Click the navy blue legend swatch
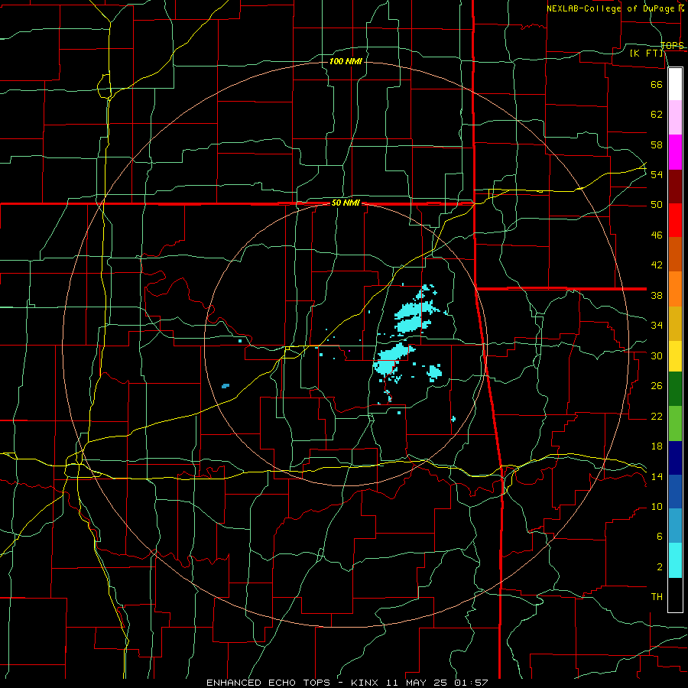Viewport: 688px width, 688px height. [675, 458]
